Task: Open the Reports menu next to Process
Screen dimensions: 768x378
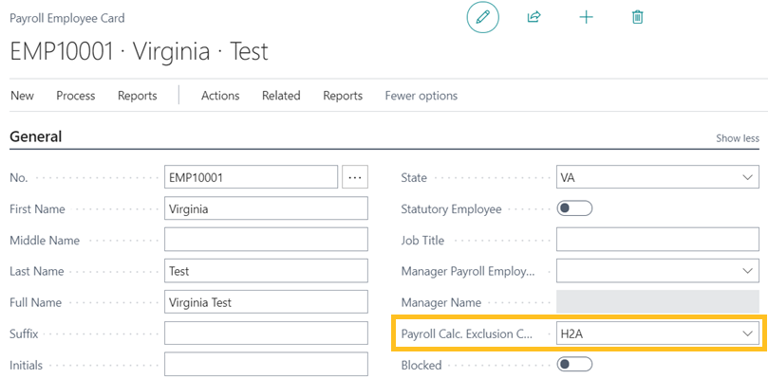Action: (137, 96)
